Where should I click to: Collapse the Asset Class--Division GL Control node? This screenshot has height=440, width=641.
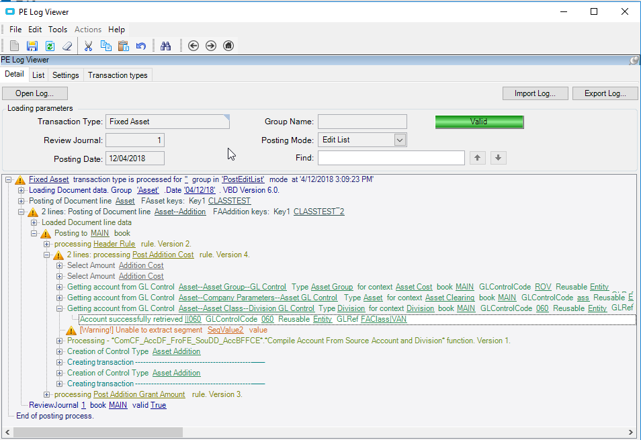(x=59, y=308)
